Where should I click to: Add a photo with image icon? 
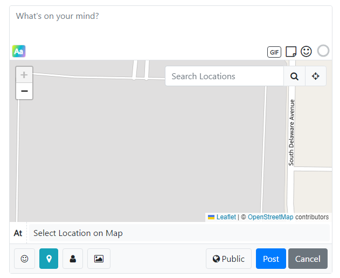click(99, 259)
